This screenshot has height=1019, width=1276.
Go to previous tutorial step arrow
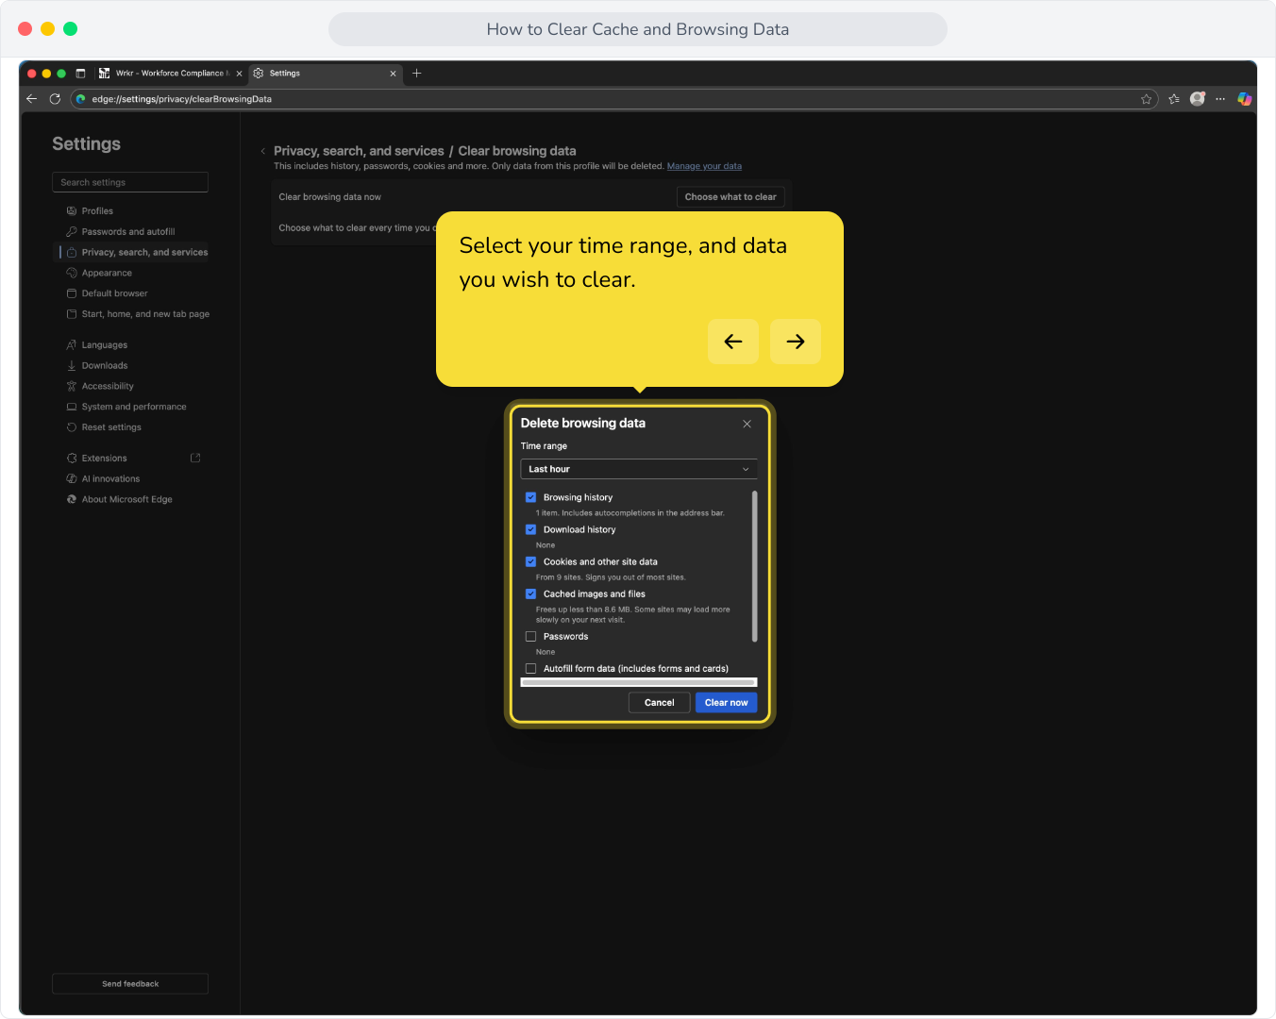click(x=733, y=342)
